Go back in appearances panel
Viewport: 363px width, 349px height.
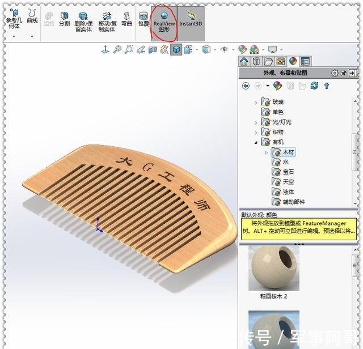(246, 86)
